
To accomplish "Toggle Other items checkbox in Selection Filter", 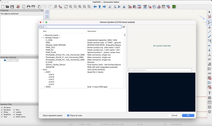I will click(x=14, y=117).
